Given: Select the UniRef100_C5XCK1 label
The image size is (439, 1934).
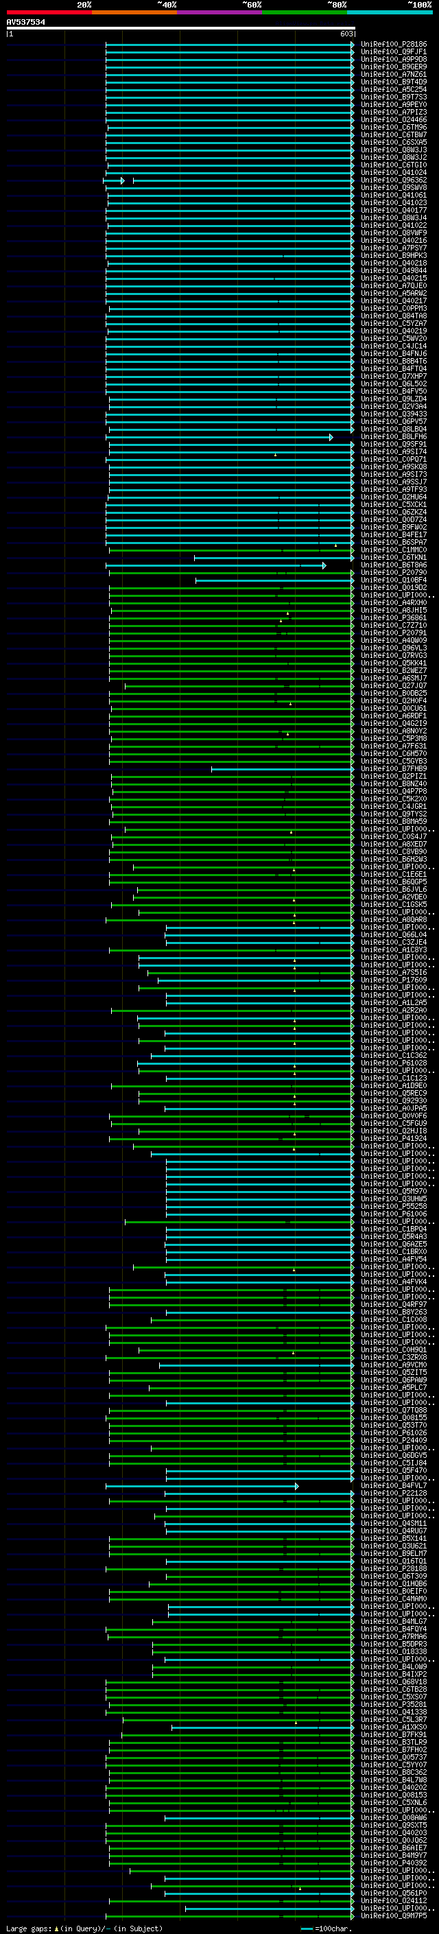Looking at the screenshot, I should (393, 504).
